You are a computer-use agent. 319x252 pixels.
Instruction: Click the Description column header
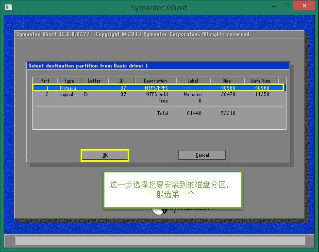pyautogui.click(x=155, y=81)
